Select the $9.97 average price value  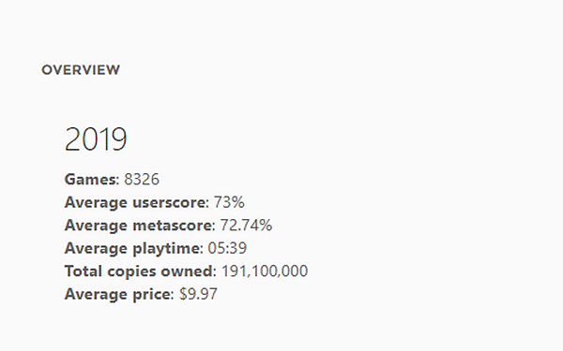click(198, 294)
